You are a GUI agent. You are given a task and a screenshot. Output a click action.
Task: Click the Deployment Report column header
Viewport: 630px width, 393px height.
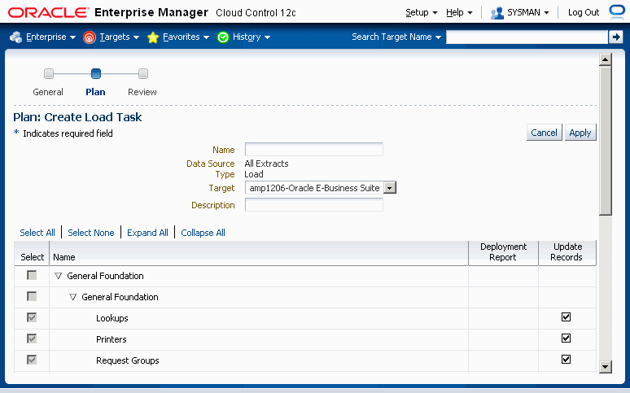[x=503, y=252]
